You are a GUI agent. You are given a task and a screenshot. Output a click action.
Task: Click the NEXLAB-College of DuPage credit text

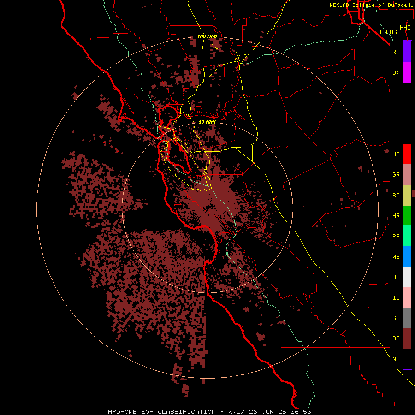coord(372,5)
